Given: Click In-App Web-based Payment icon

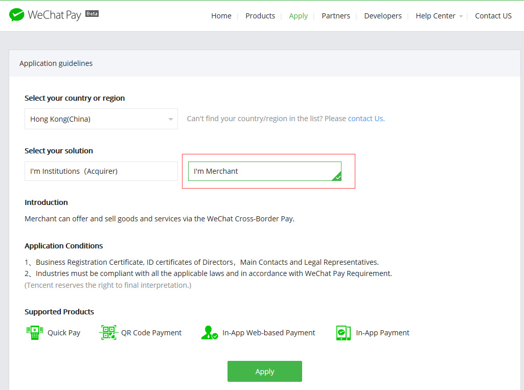Looking at the screenshot, I should pyautogui.click(x=210, y=333).
